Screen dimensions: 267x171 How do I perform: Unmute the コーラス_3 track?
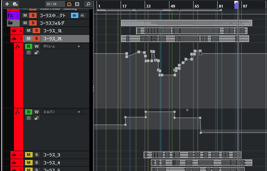29,155
